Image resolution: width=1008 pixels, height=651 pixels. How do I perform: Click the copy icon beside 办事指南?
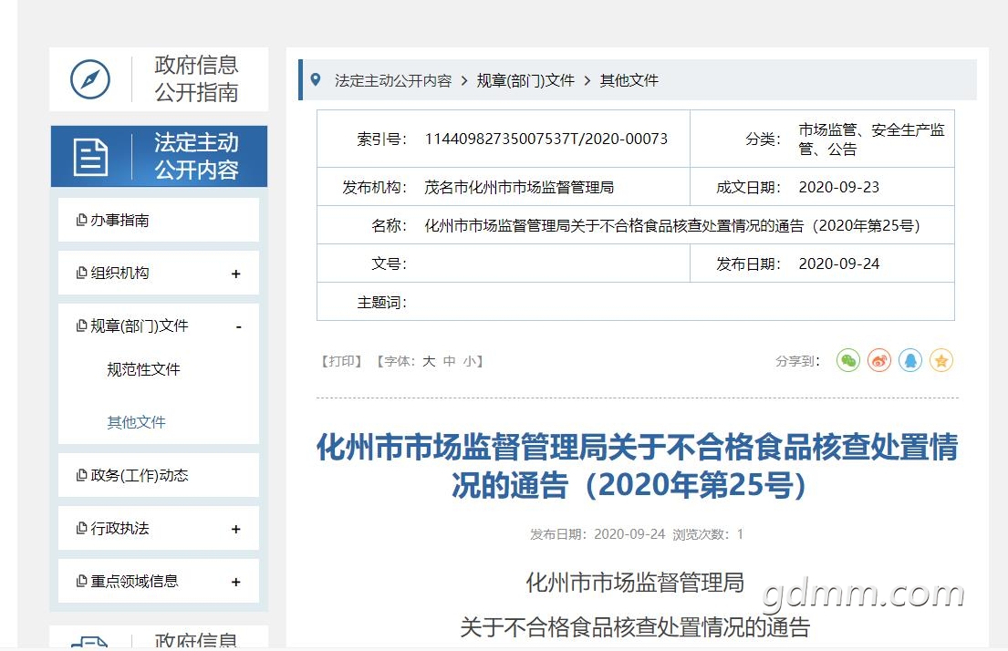[81, 220]
